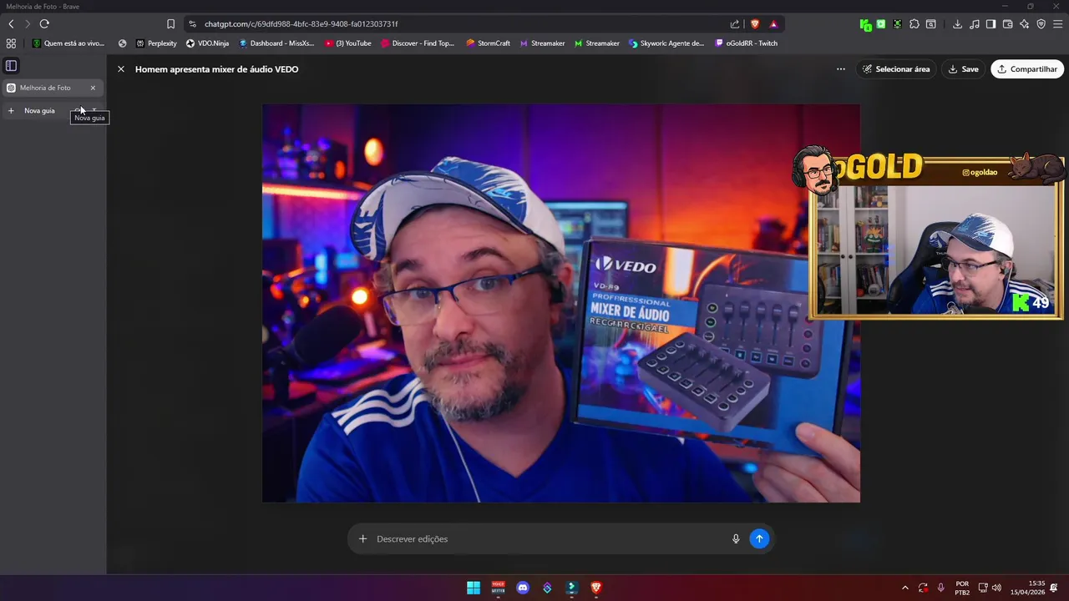Open the Downloads icon in the toolbar
This screenshot has width=1069, height=601.
957,24
